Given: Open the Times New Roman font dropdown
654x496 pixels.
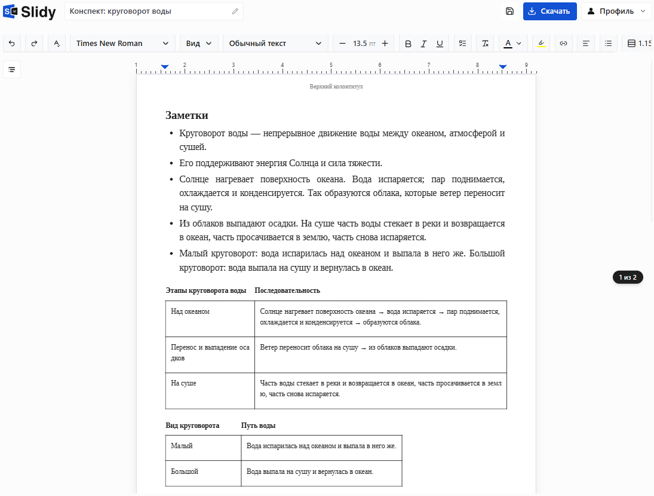Looking at the screenshot, I should (122, 44).
